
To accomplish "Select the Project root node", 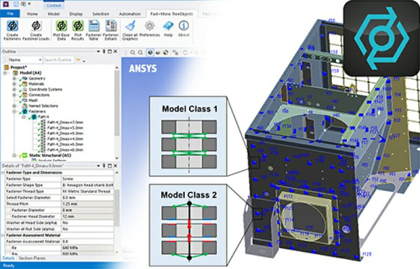I will (x=18, y=67).
